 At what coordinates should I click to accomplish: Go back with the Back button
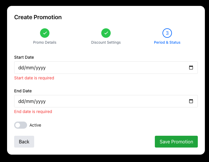[24, 142]
